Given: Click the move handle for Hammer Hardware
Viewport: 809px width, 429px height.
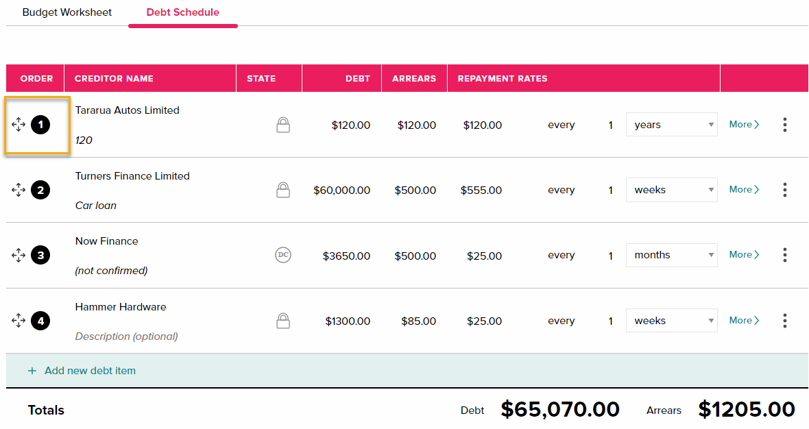Looking at the screenshot, I should click(x=19, y=321).
